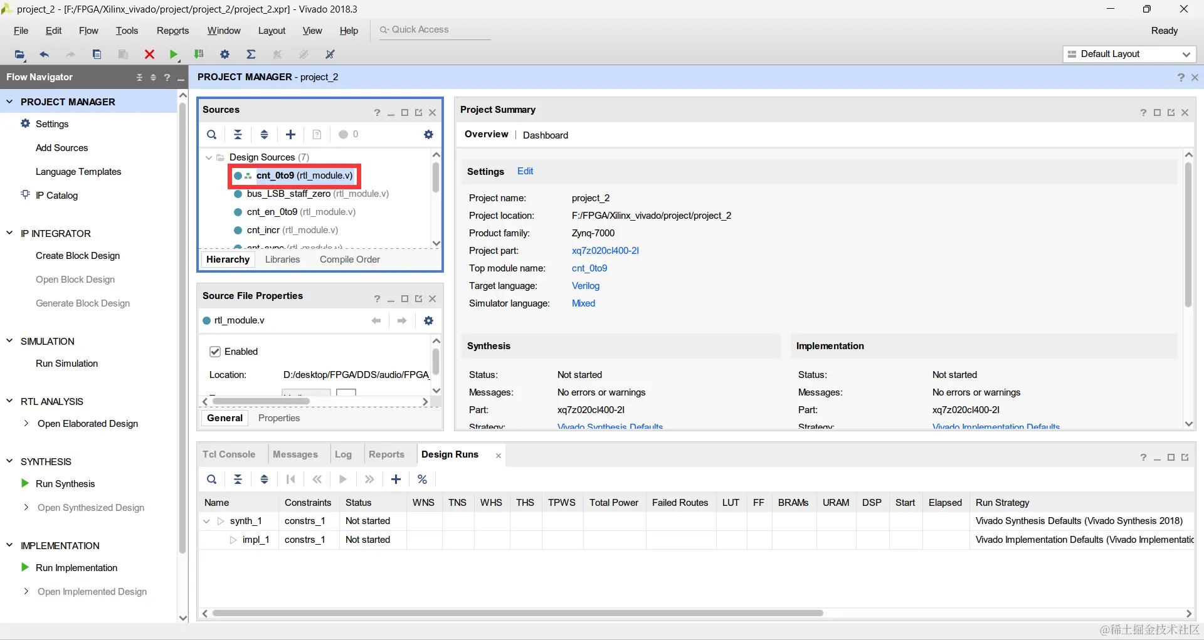Viewport: 1204px width, 640px height.
Task: Open help for the Project Manager header
Action: 1181,77
